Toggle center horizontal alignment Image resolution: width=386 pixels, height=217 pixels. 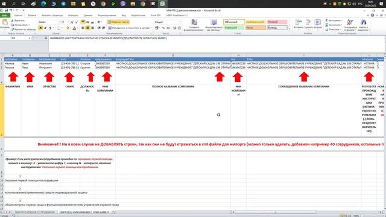(x=87, y=28)
